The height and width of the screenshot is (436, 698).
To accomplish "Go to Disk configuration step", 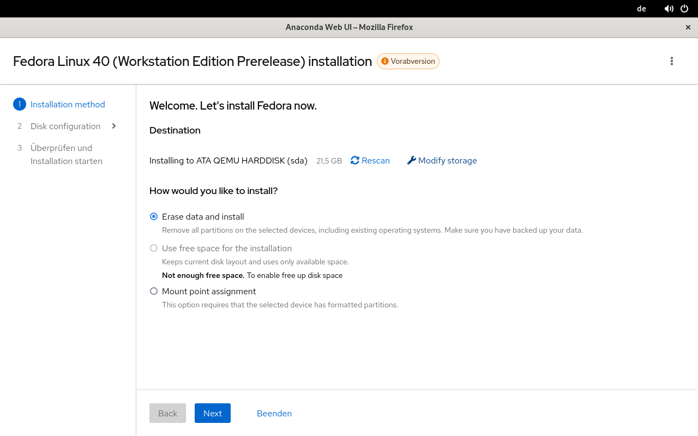I will click(65, 126).
